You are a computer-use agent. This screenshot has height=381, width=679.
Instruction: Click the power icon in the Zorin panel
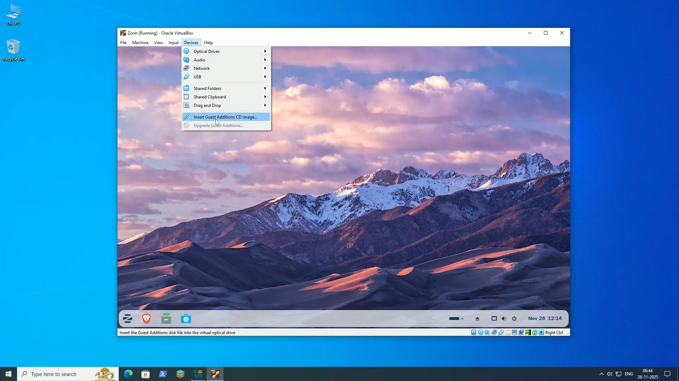pyautogui.click(x=514, y=319)
